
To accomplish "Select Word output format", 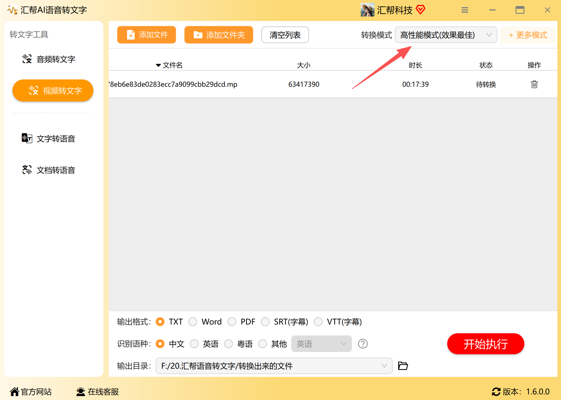I will 205,322.
